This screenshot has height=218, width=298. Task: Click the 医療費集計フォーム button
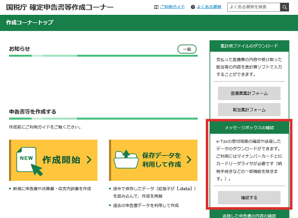pos(249,93)
